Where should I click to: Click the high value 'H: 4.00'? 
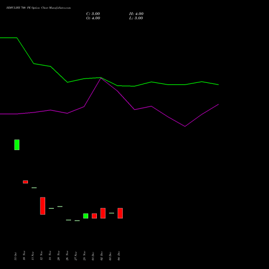(x=136, y=14)
